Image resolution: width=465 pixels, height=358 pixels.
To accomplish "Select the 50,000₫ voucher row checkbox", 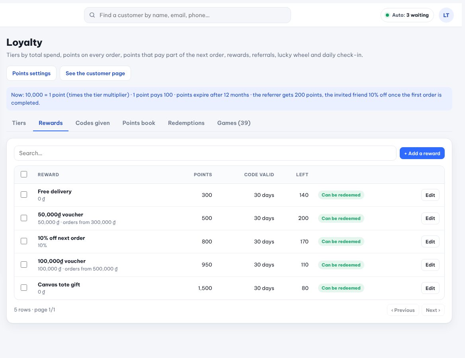I will [x=24, y=218].
